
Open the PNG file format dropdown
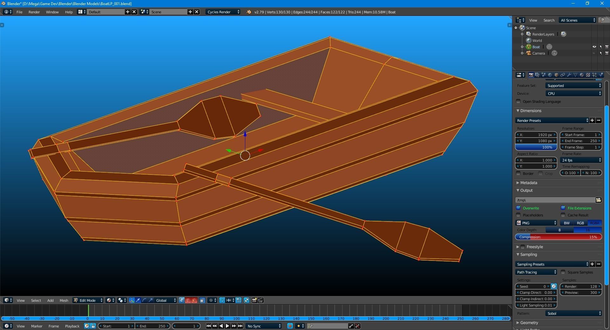[536, 223]
